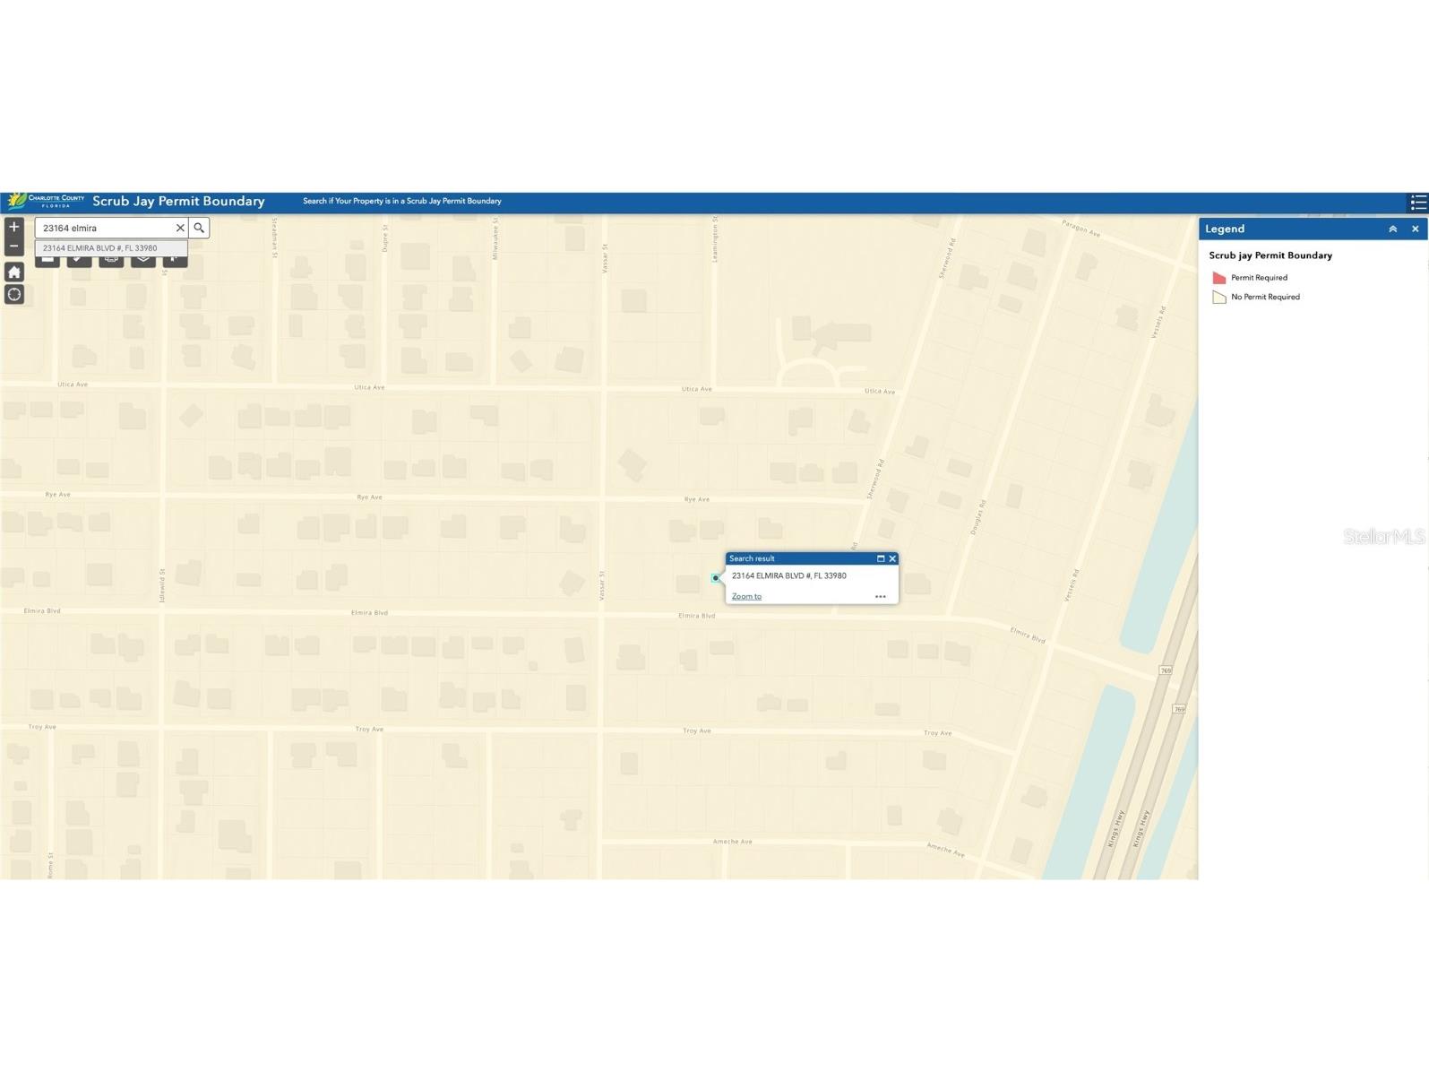
Task: Close the Search result popup
Action: click(892, 558)
